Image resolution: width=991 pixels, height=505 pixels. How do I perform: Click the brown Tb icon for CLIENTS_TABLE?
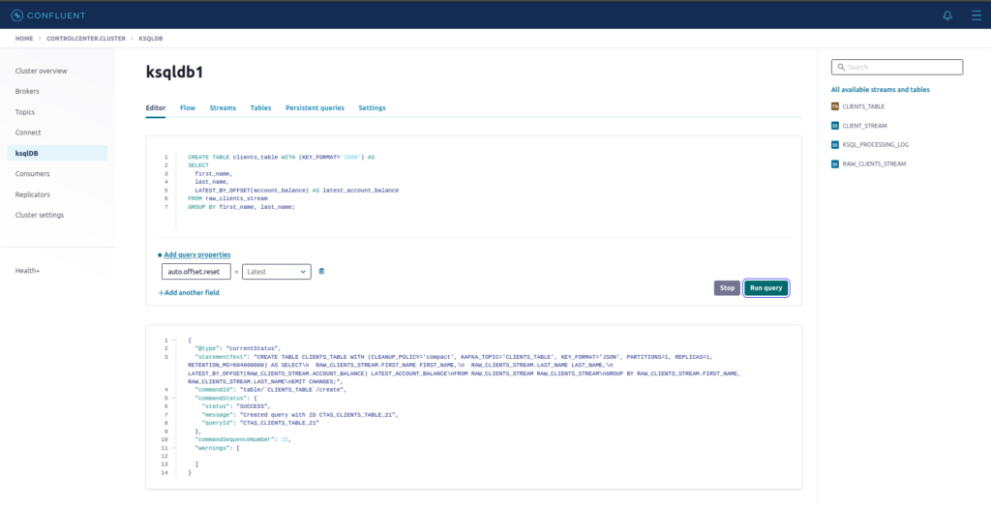pyautogui.click(x=835, y=106)
